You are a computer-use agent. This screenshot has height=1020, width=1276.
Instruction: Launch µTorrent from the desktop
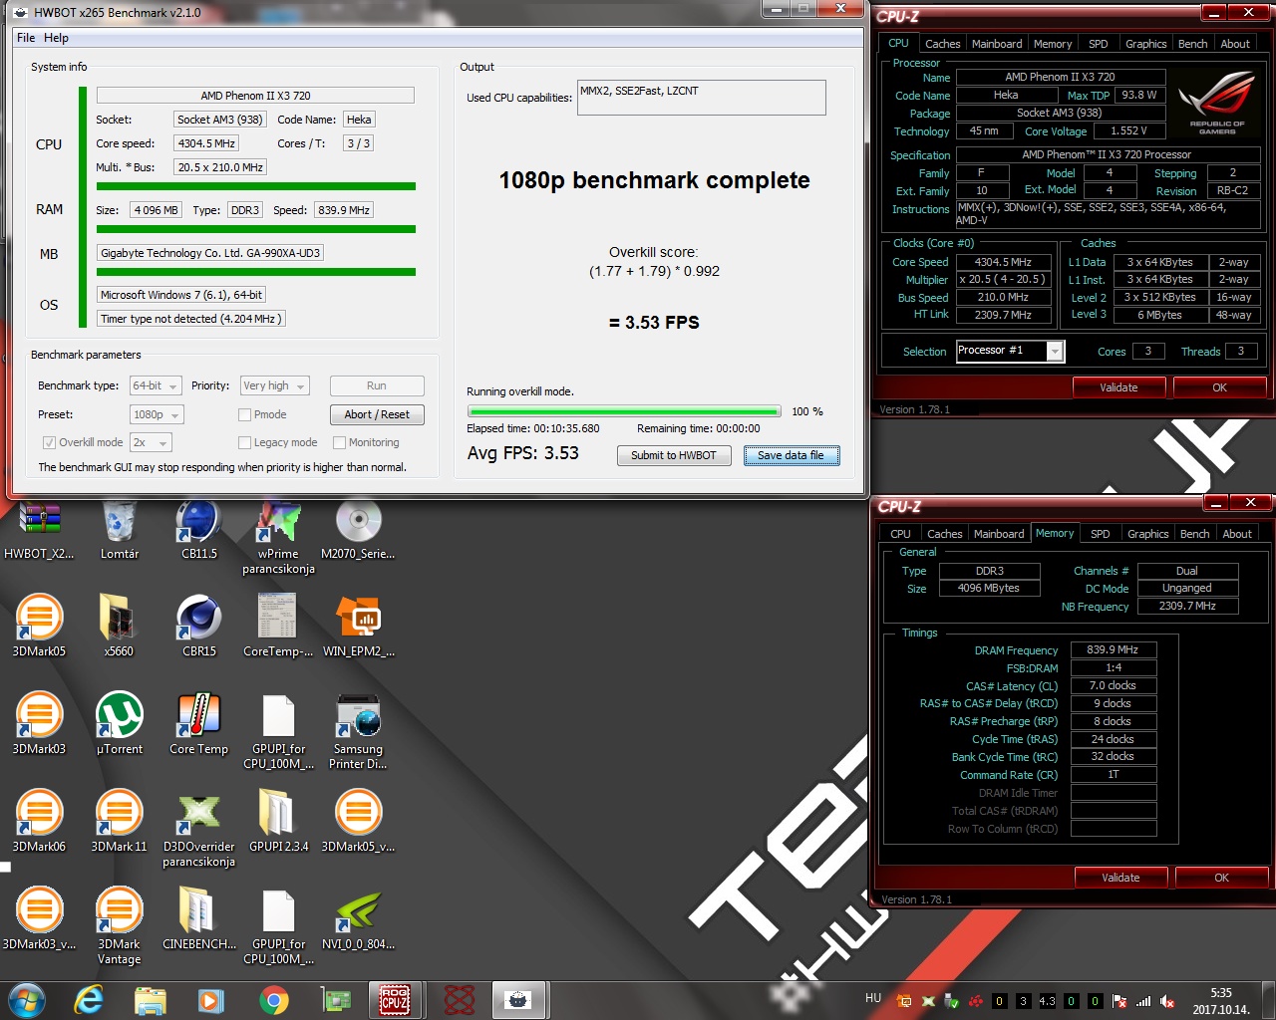tap(120, 723)
